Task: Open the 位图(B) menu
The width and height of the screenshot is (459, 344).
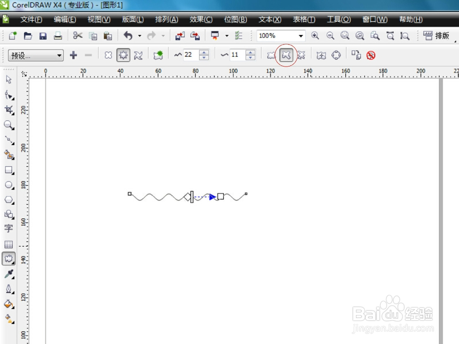Action: pyautogui.click(x=235, y=19)
